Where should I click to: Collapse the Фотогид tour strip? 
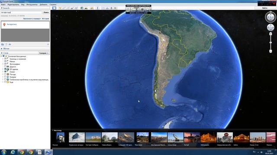(x=53, y=130)
